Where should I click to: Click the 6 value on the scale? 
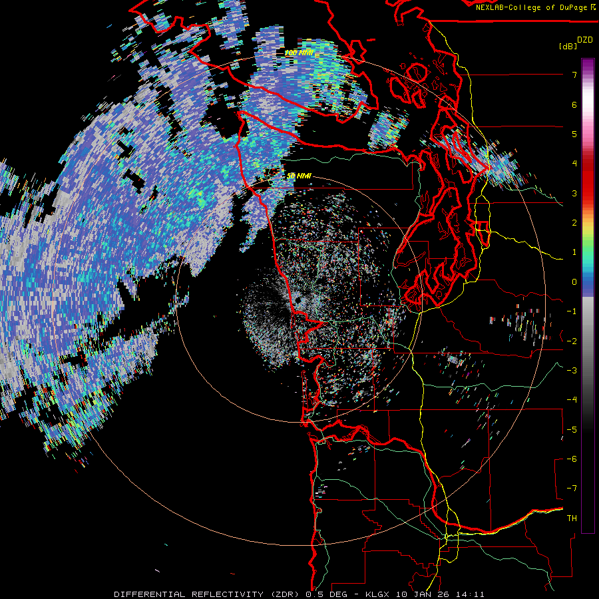click(x=574, y=104)
